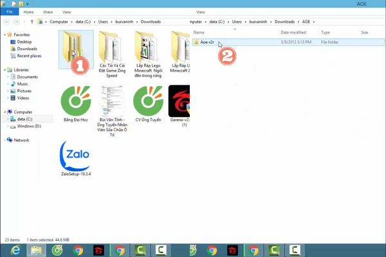This screenshot has height=257, width=386.
Task: Open the CV Ứng Tuyển file icon
Action: coord(149,101)
